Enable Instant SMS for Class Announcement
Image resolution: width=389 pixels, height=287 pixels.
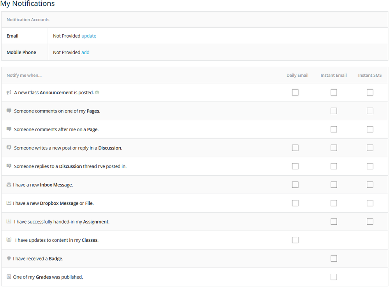(x=370, y=93)
